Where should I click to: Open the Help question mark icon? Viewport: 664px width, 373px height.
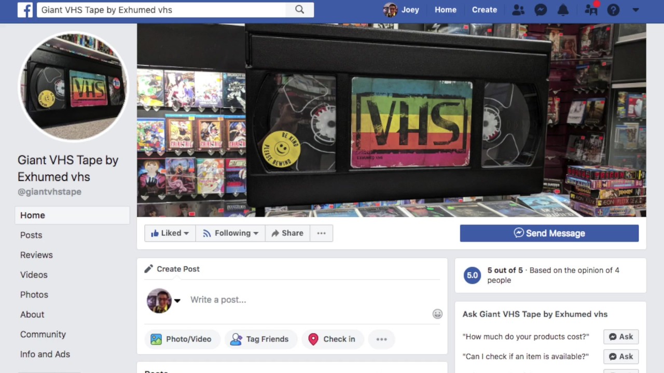pyautogui.click(x=613, y=10)
